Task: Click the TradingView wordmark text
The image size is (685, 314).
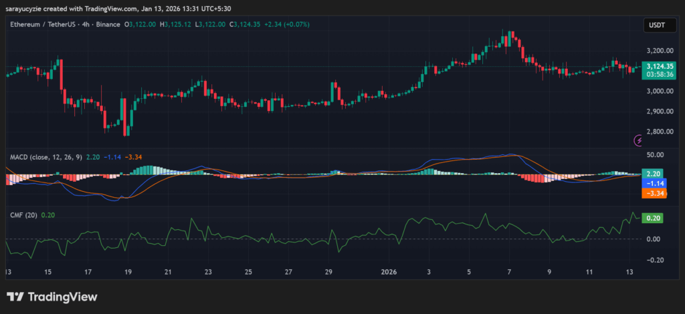Action: [62, 297]
